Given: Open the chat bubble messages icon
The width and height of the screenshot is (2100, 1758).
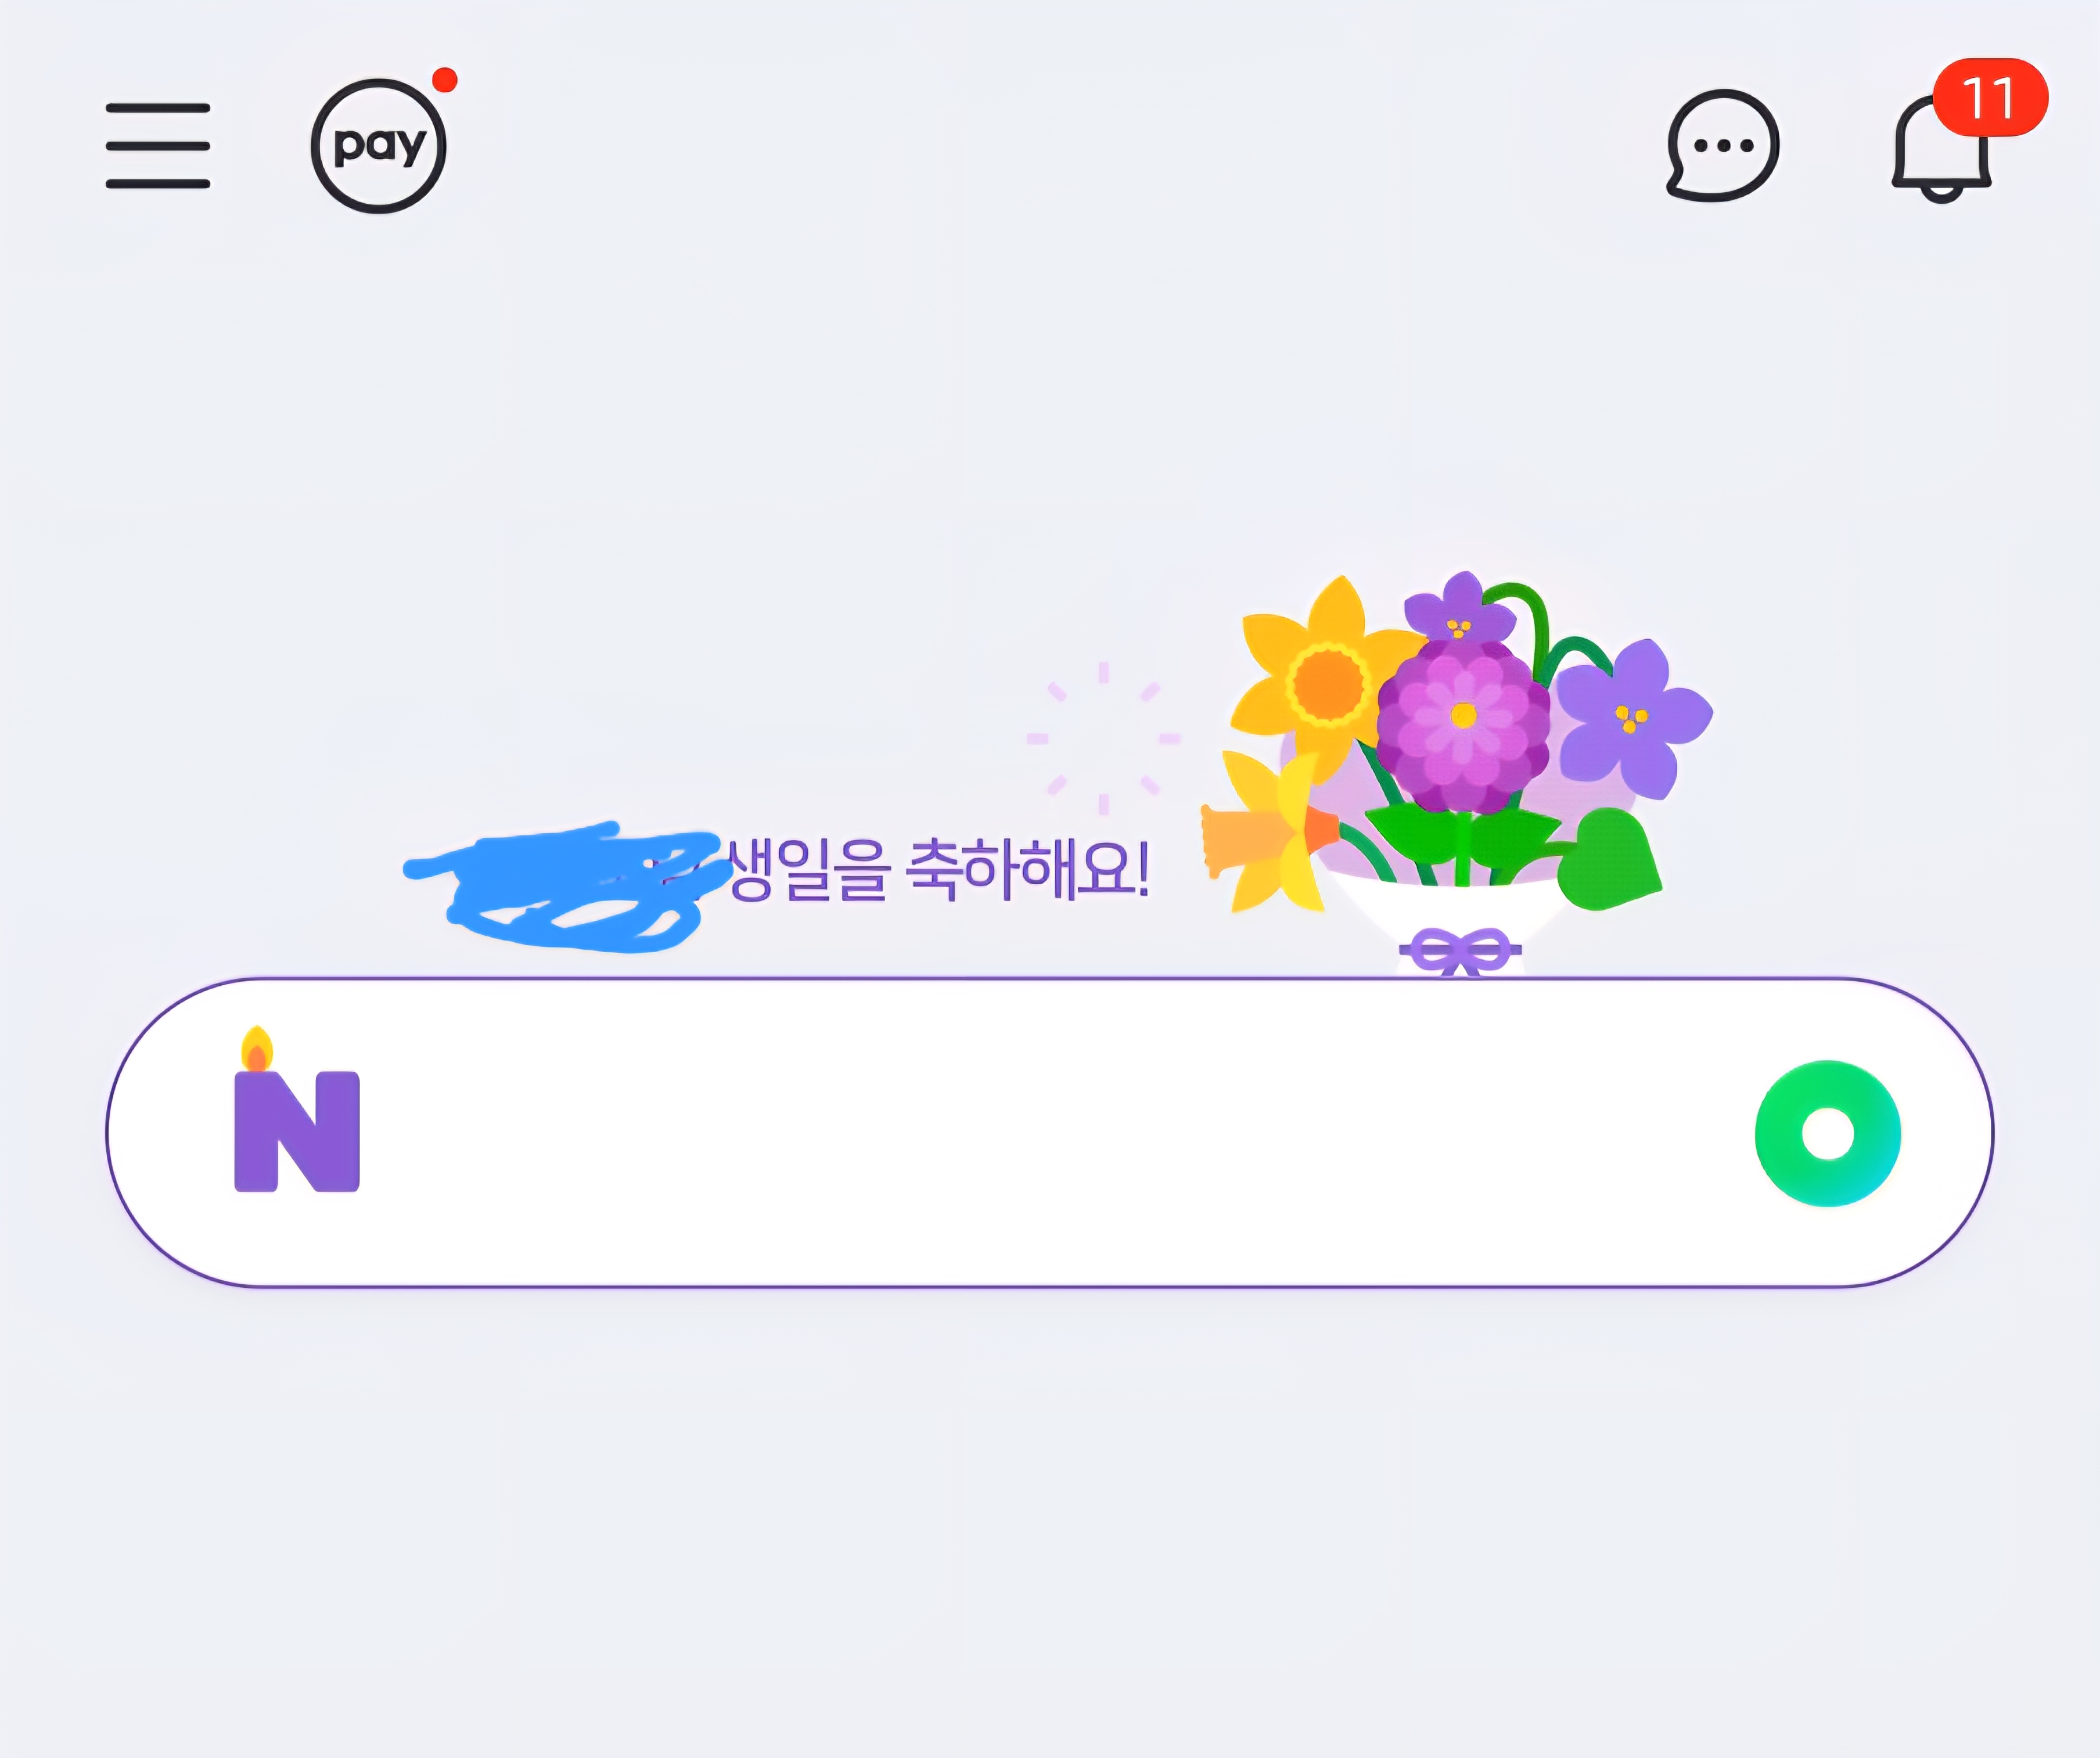Looking at the screenshot, I should 1722,146.
